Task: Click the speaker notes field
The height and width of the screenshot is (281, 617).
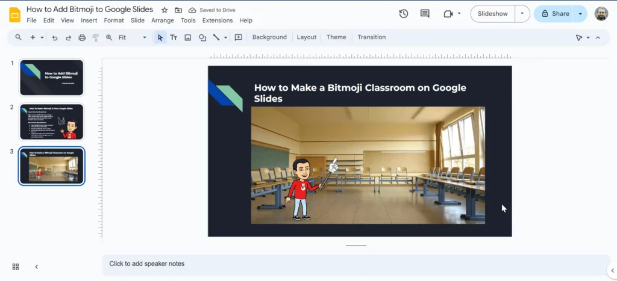Action: click(x=355, y=264)
